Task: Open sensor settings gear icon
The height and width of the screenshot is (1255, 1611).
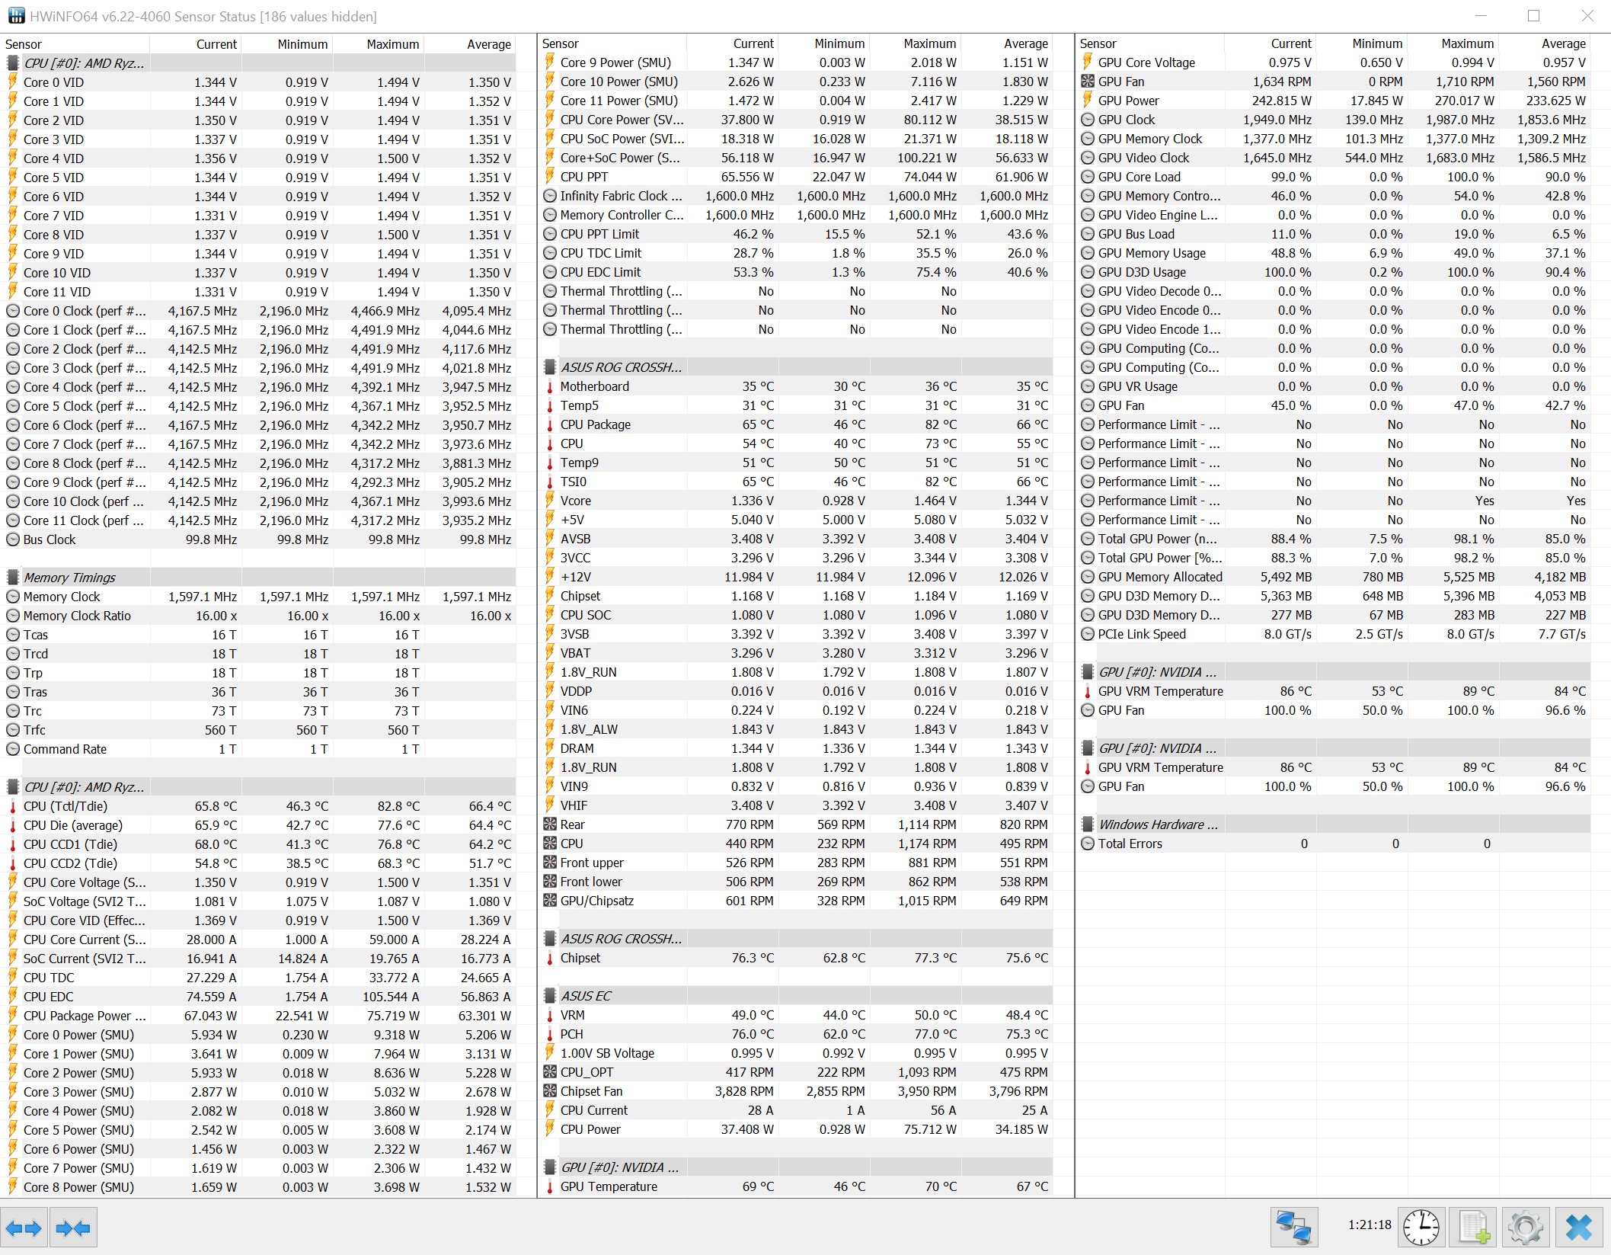Action: pos(1525,1228)
